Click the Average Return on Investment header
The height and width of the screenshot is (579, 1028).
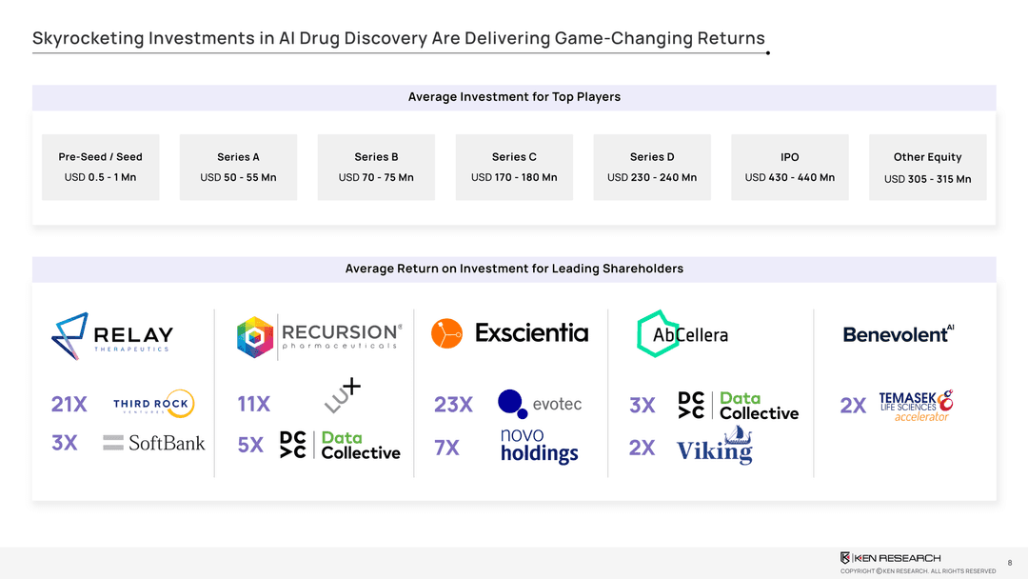(514, 270)
